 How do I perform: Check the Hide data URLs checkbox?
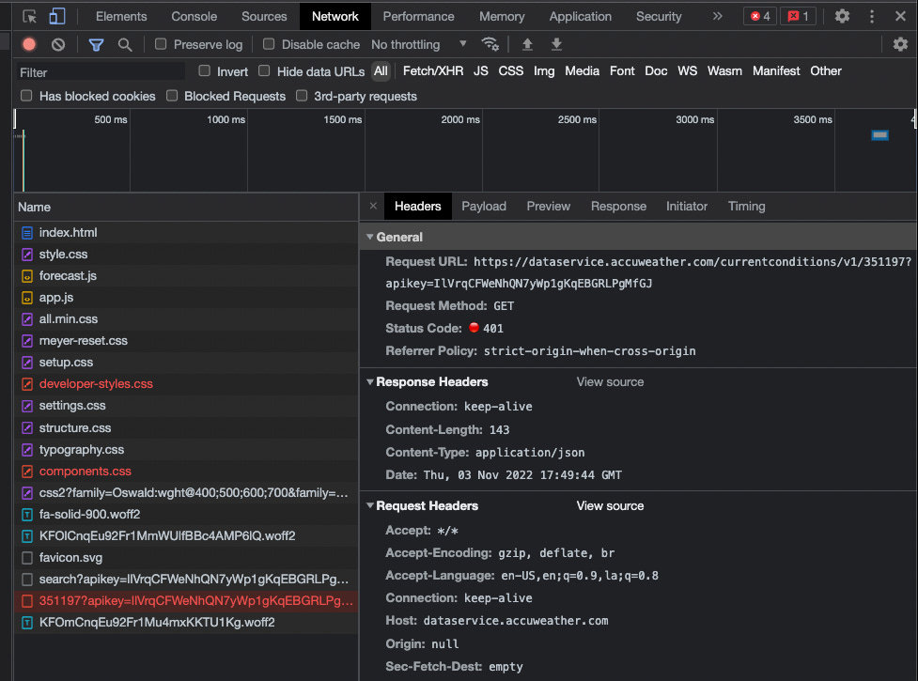(x=264, y=70)
